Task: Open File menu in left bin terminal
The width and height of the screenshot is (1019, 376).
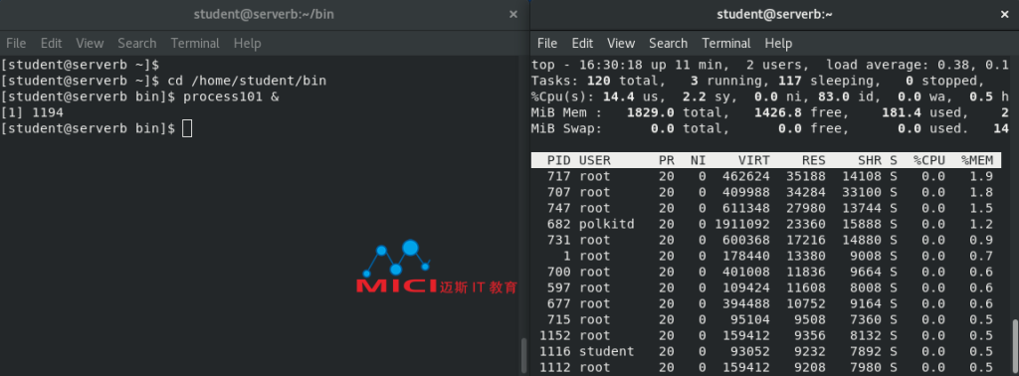Action: coord(16,44)
